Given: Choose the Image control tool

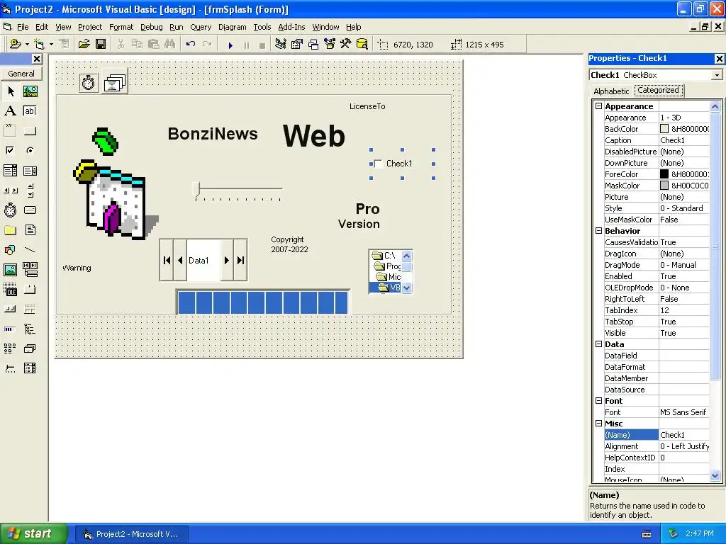Looking at the screenshot, I should pos(10,270).
